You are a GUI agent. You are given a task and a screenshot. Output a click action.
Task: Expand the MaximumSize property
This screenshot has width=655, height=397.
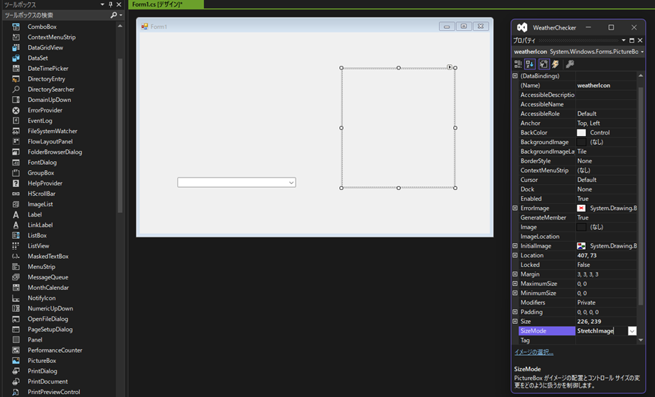pos(515,283)
